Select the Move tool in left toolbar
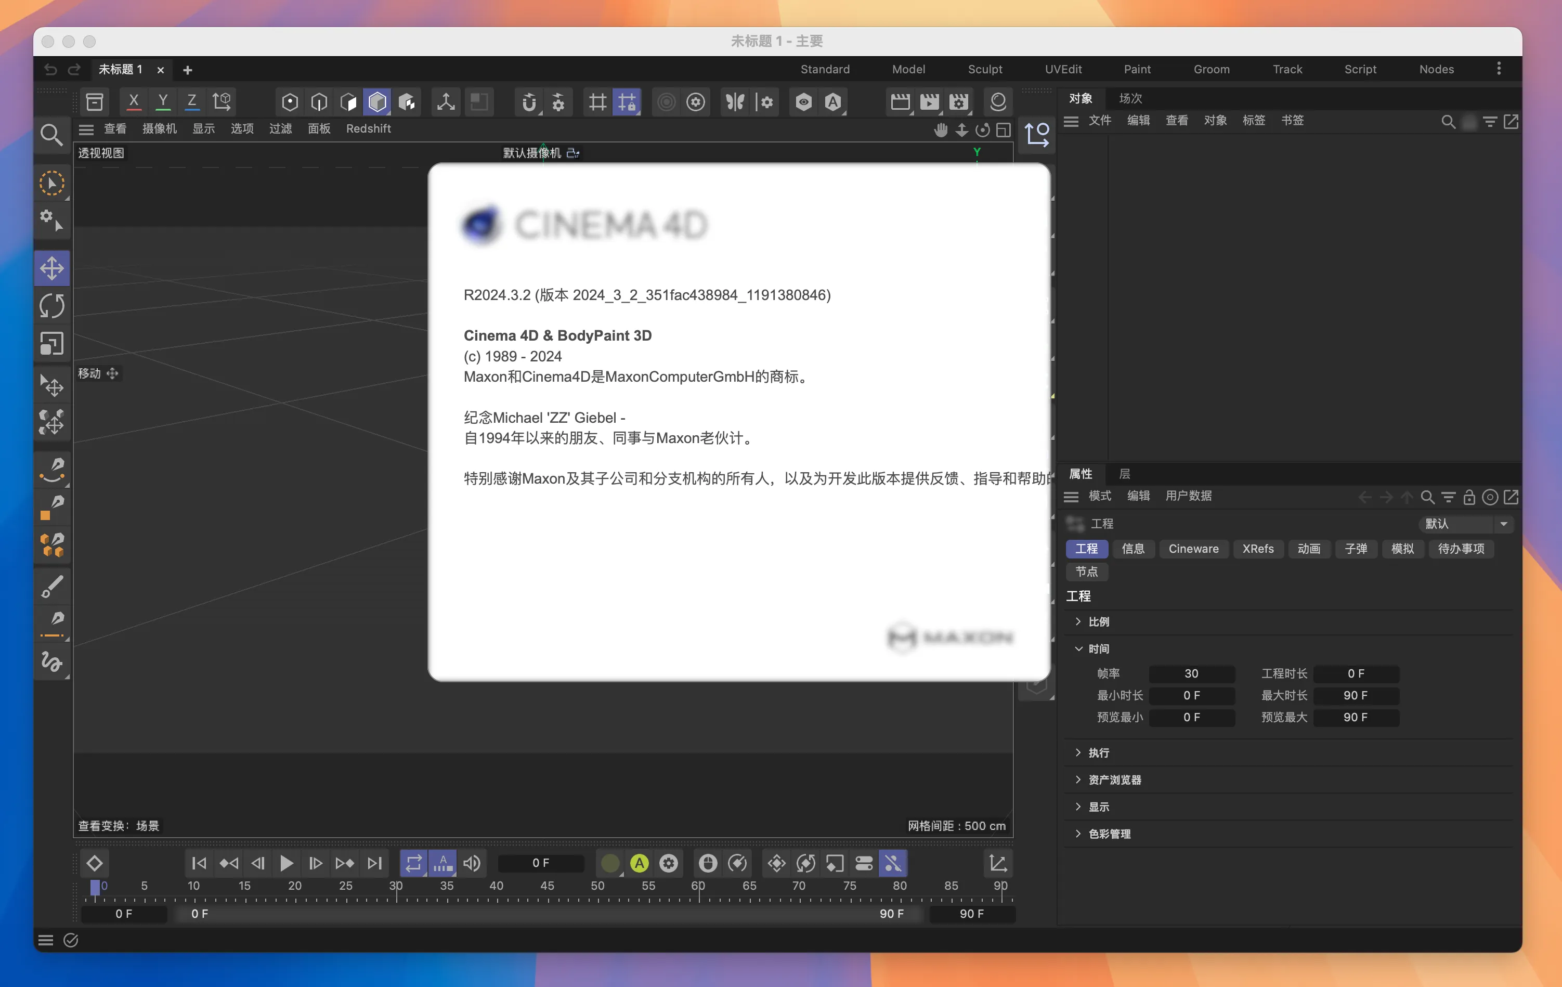 (x=52, y=269)
